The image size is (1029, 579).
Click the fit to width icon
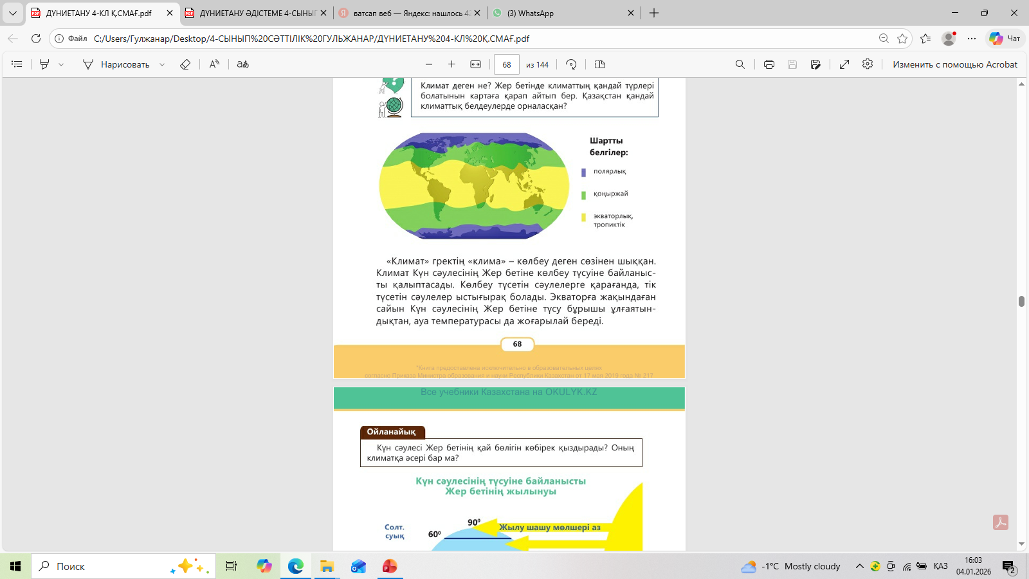476,64
